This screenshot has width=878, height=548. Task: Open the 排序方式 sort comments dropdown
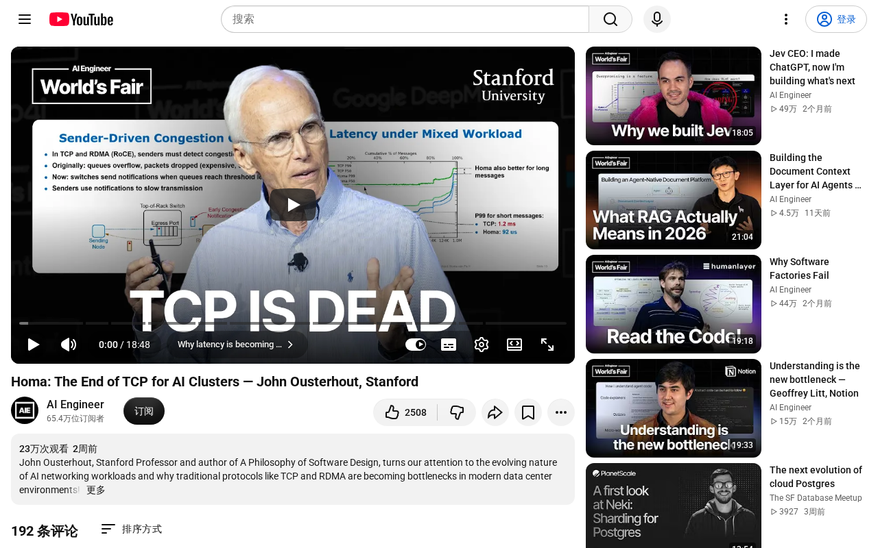click(132, 529)
